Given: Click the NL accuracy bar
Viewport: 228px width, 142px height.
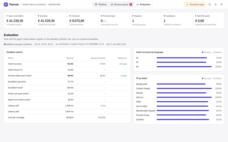Looking at the screenshot, I should 182,58.
